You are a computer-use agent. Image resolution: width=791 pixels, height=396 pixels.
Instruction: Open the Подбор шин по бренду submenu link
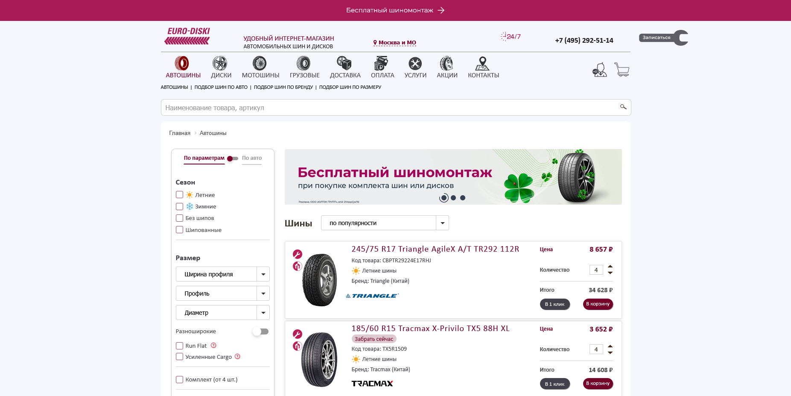pos(283,87)
